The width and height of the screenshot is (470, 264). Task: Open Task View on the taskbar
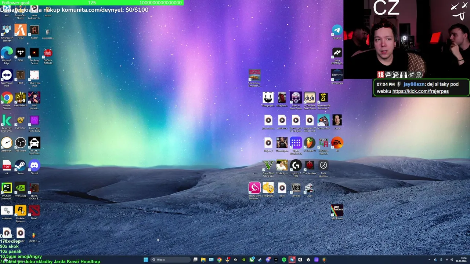(195, 260)
